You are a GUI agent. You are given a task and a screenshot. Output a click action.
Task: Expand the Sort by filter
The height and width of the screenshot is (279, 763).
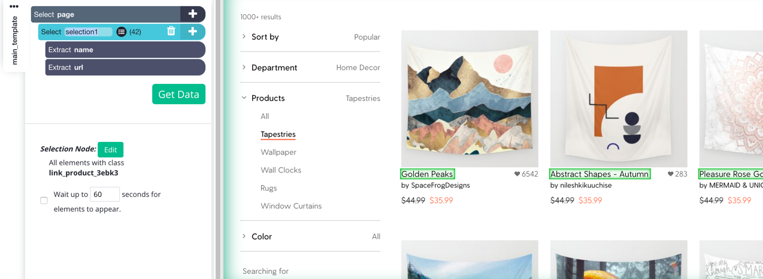coord(310,37)
